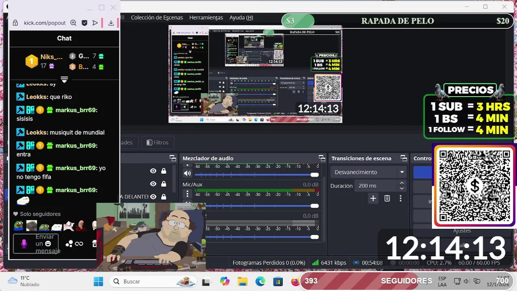Open the emoji picker smiley in message box
517x291 pixels.
48,244
